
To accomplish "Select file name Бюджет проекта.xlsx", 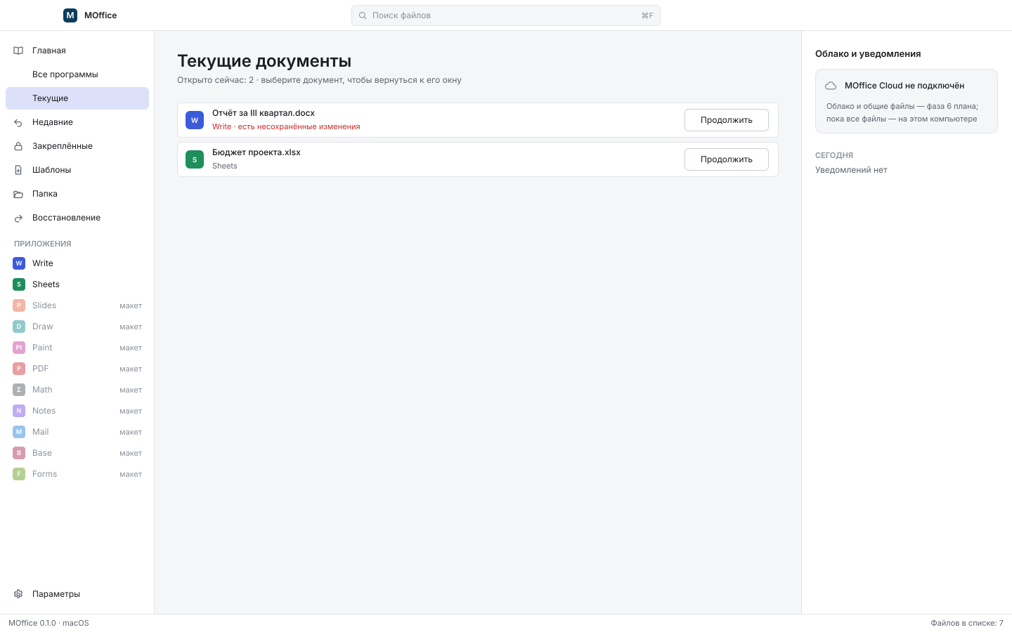I will 257,152.
